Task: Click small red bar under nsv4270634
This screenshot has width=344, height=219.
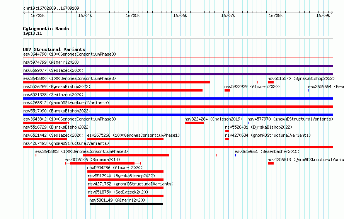Action: pos(227,139)
